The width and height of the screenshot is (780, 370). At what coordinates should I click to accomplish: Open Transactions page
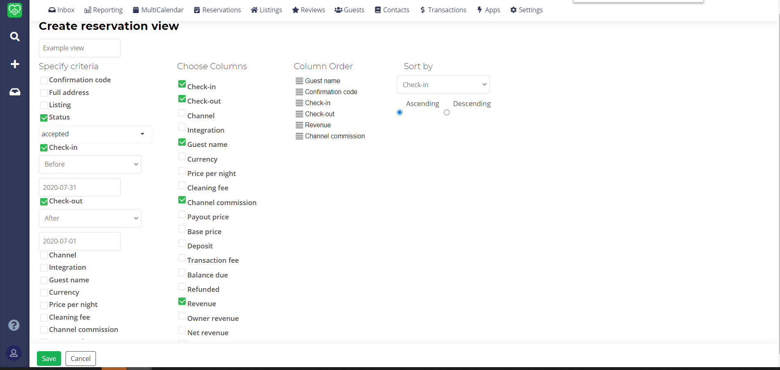[443, 10]
